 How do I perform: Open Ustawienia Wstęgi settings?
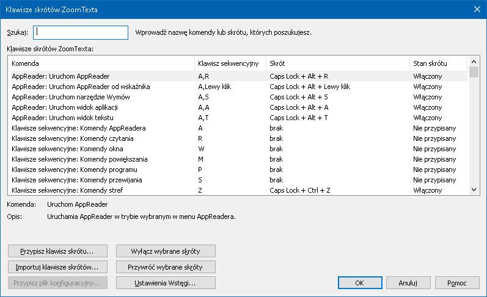pos(166,283)
